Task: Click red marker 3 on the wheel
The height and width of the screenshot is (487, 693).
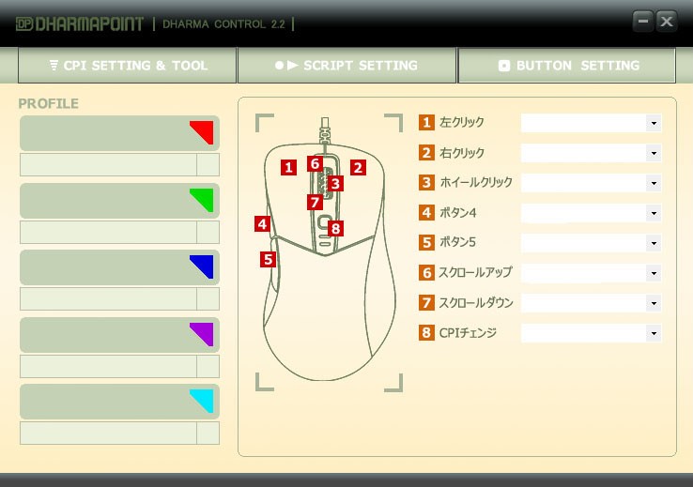Action: pos(335,183)
